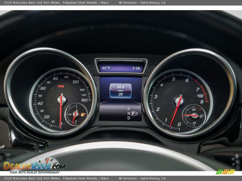Viewport: 242px width, 181px height.
Task: Click the up/down arrows beside the P gear
Action: 137,113
